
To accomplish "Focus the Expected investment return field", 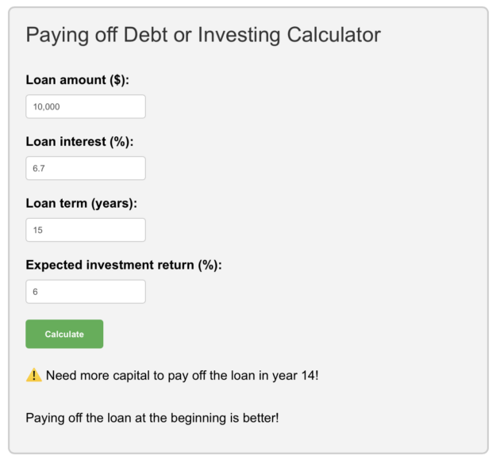I will point(86,292).
